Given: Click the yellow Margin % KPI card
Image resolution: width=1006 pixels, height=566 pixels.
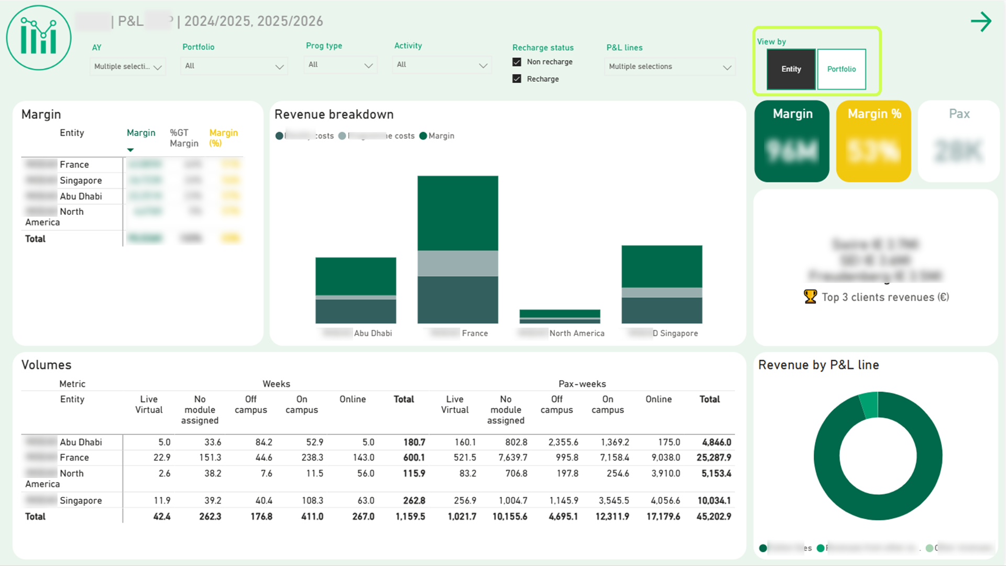Looking at the screenshot, I should 873,141.
